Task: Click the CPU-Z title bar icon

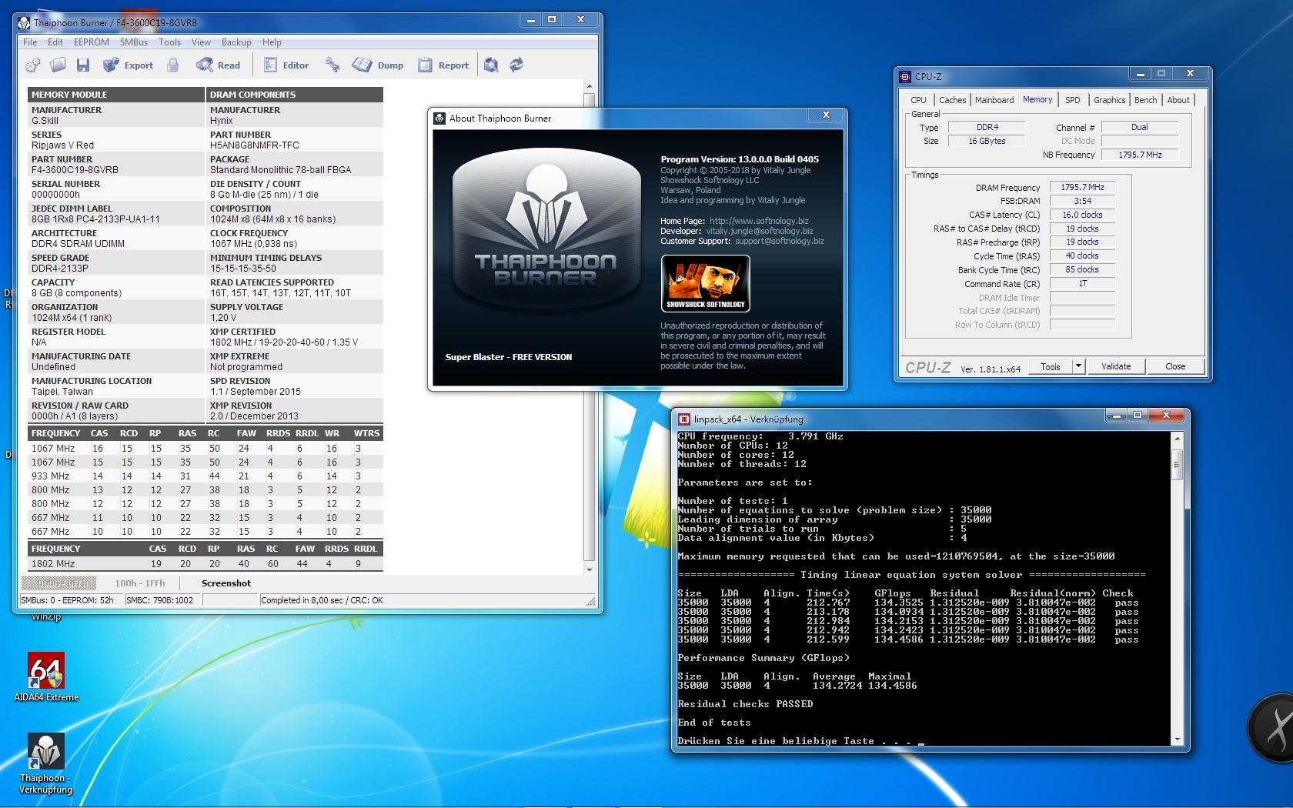Action: click(x=905, y=76)
